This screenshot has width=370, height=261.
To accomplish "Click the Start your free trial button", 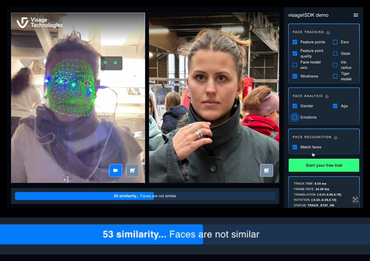I will pyautogui.click(x=324, y=165).
